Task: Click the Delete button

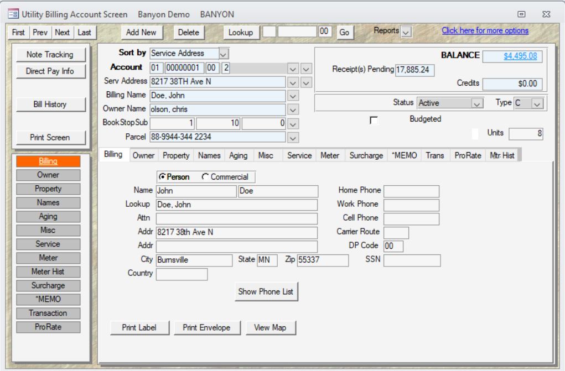Action: point(189,33)
